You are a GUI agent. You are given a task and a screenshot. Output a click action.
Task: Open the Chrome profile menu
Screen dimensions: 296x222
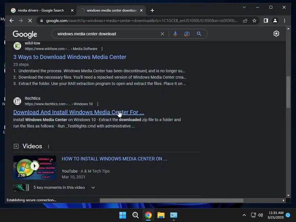275,21
